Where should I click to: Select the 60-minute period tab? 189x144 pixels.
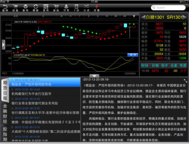(x=125, y=16)
